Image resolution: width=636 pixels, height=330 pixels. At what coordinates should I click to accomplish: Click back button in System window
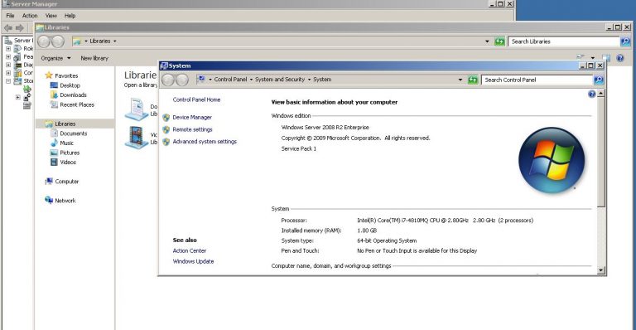click(168, 80)
